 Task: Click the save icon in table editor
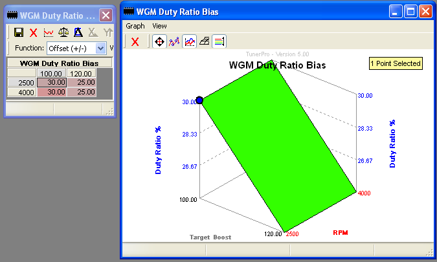coord(19,32)
